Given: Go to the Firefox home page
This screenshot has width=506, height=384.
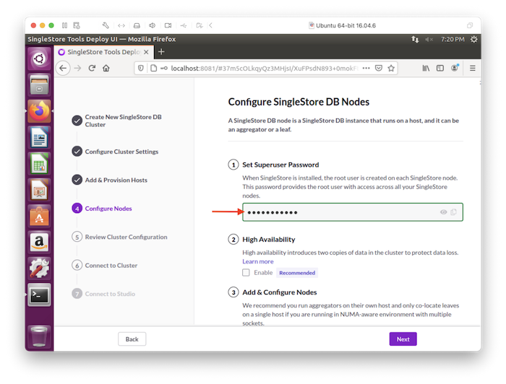Looking at the screenshot, I should point(106,68).
